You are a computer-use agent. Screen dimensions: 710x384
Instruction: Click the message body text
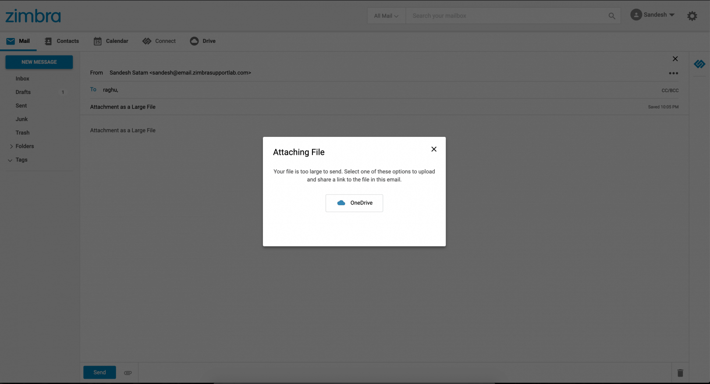[x=123, y=130]
